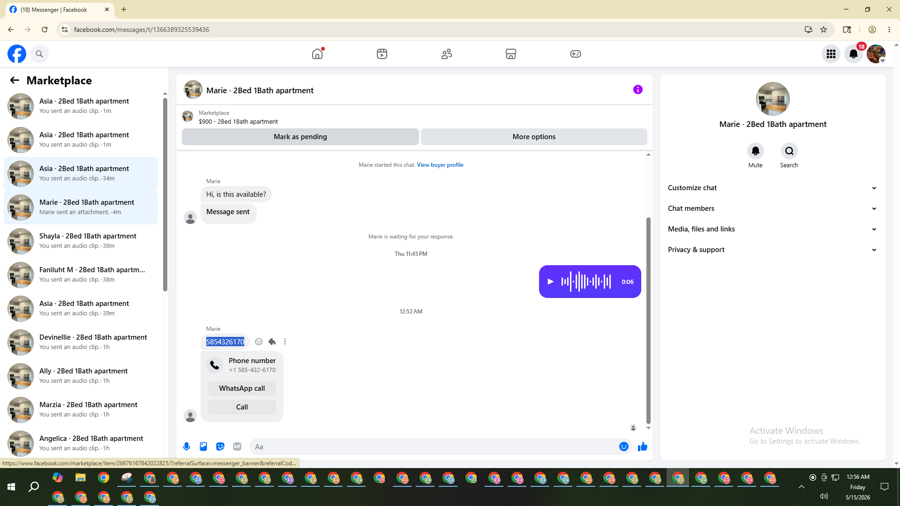This screenshot has height=506, width=900.
Task: Expand Privacy & support section
Action: tap(772, 250)
